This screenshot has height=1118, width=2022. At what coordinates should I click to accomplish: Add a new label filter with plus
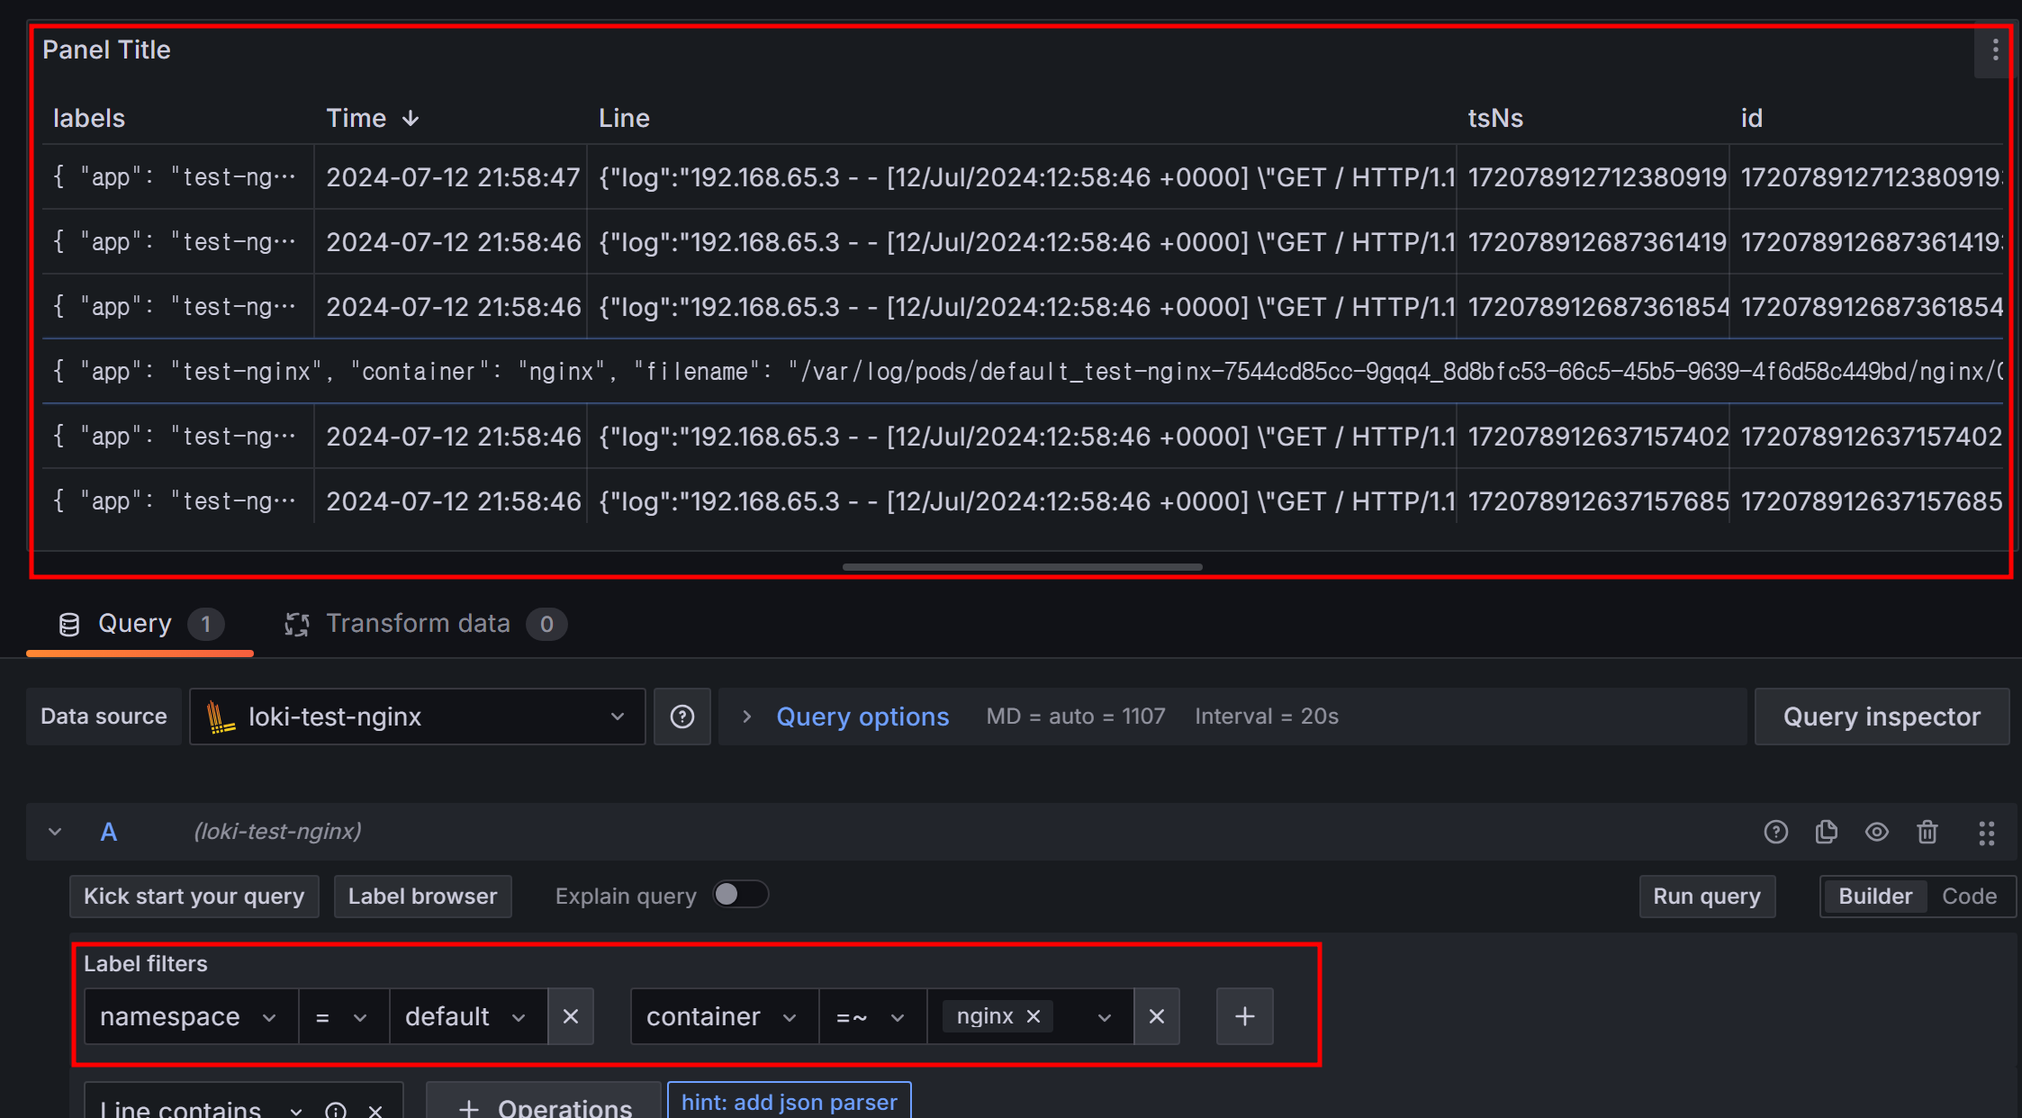pos(1244,1016)
